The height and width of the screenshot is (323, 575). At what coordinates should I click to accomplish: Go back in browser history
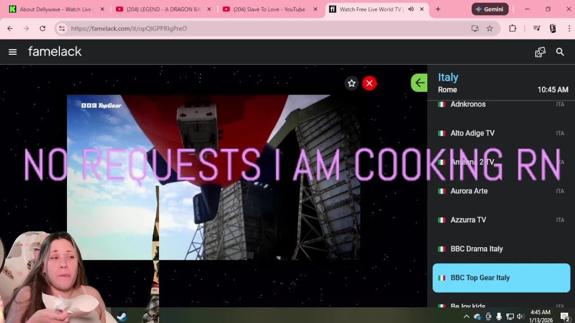tap(10, 28)
